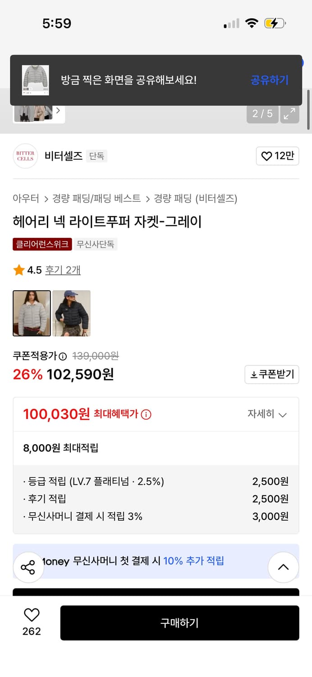Screen dimensions: 312x677
Task: Tap the yellow star rating icon
Action: tap(18, 270)
